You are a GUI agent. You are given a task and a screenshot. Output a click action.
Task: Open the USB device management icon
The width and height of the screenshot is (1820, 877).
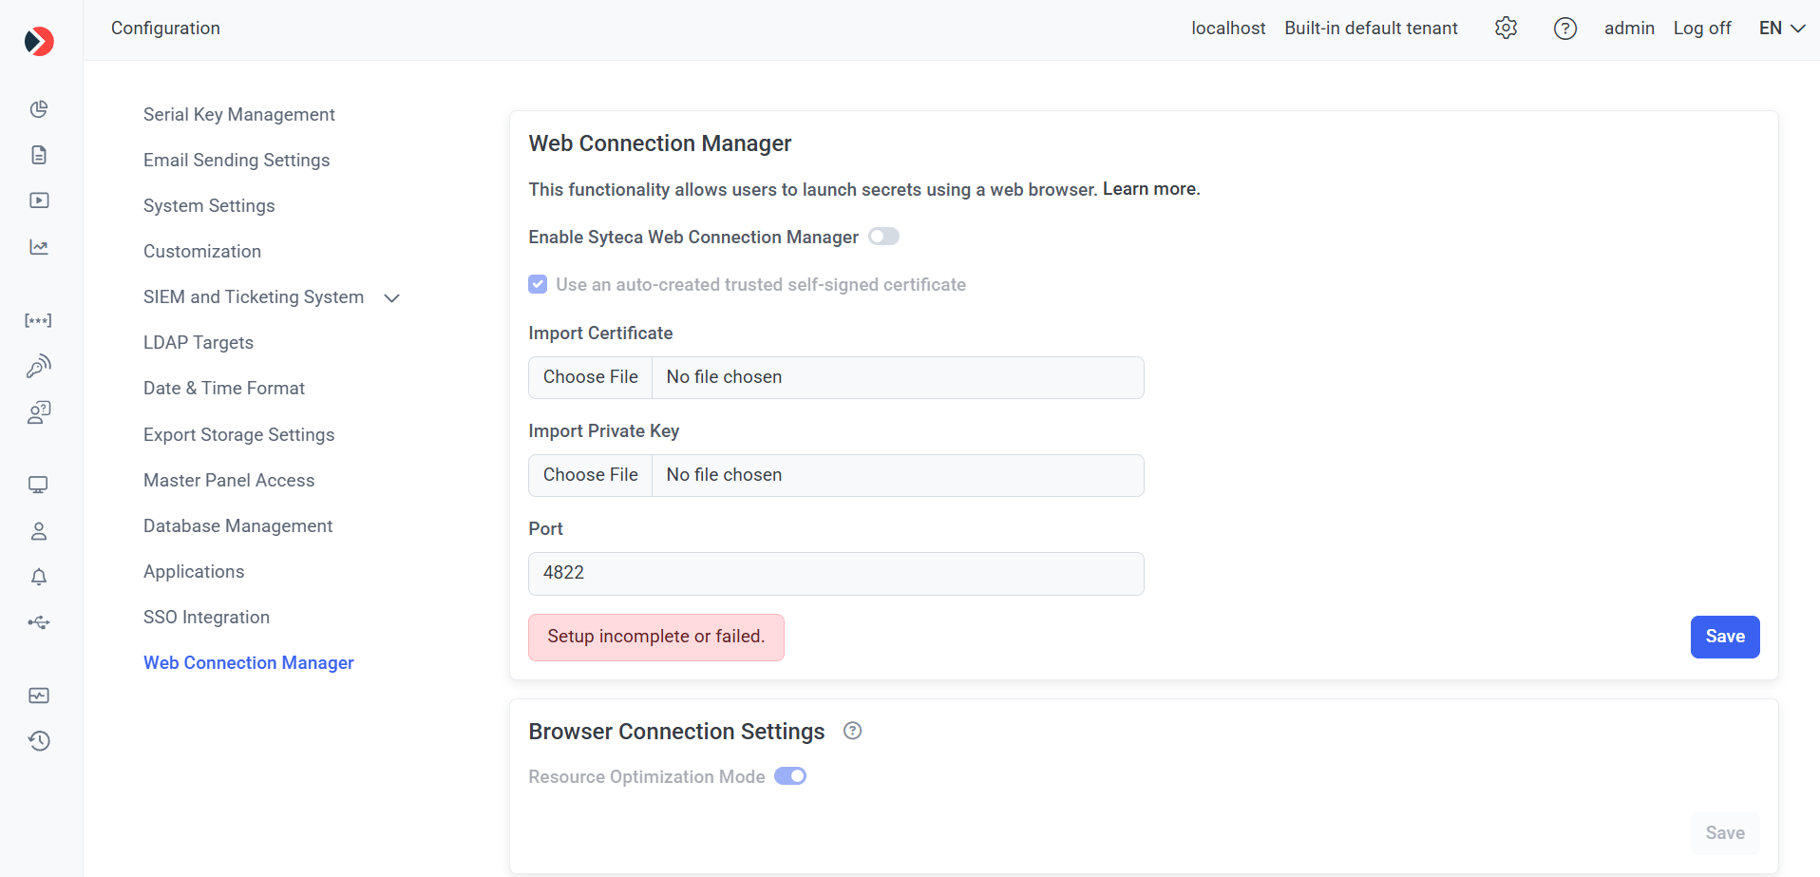coord(38,621)
